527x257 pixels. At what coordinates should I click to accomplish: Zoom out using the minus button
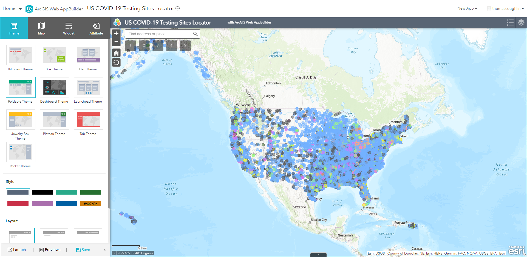click(116, 41)
